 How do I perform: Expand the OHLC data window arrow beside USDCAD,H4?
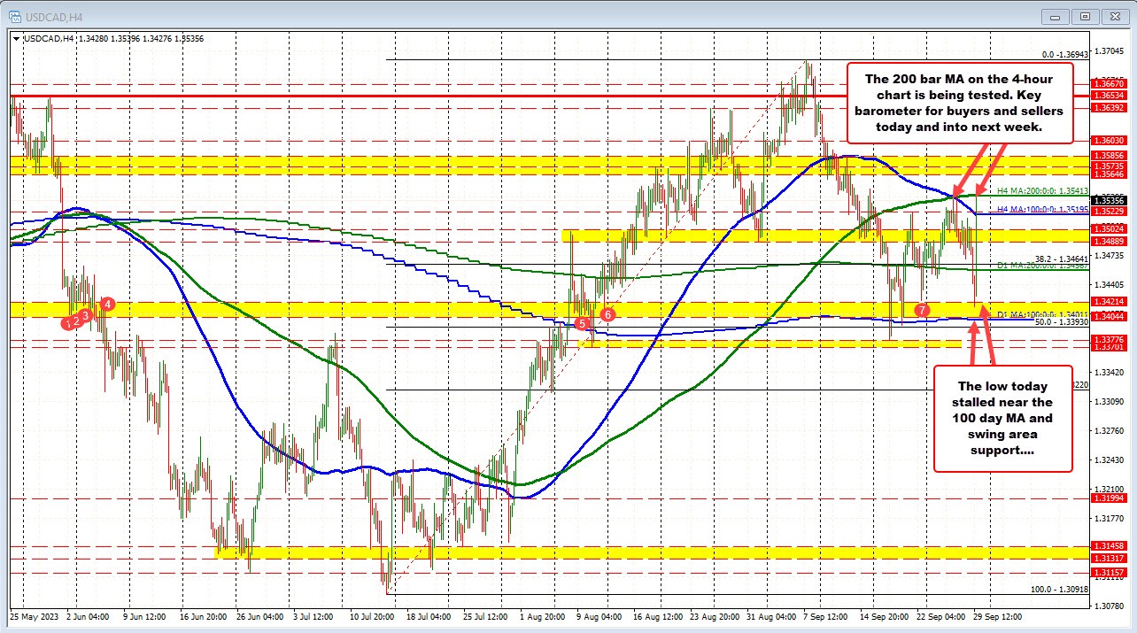(16, 39)
